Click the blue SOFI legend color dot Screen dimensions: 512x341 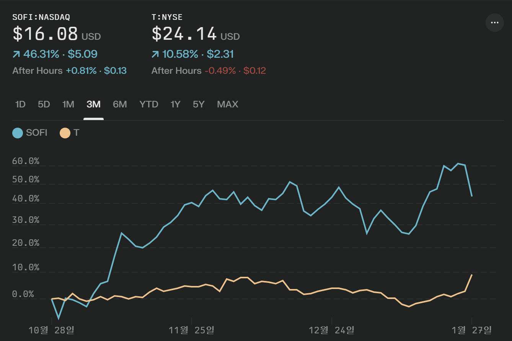(x=18, y=133)
